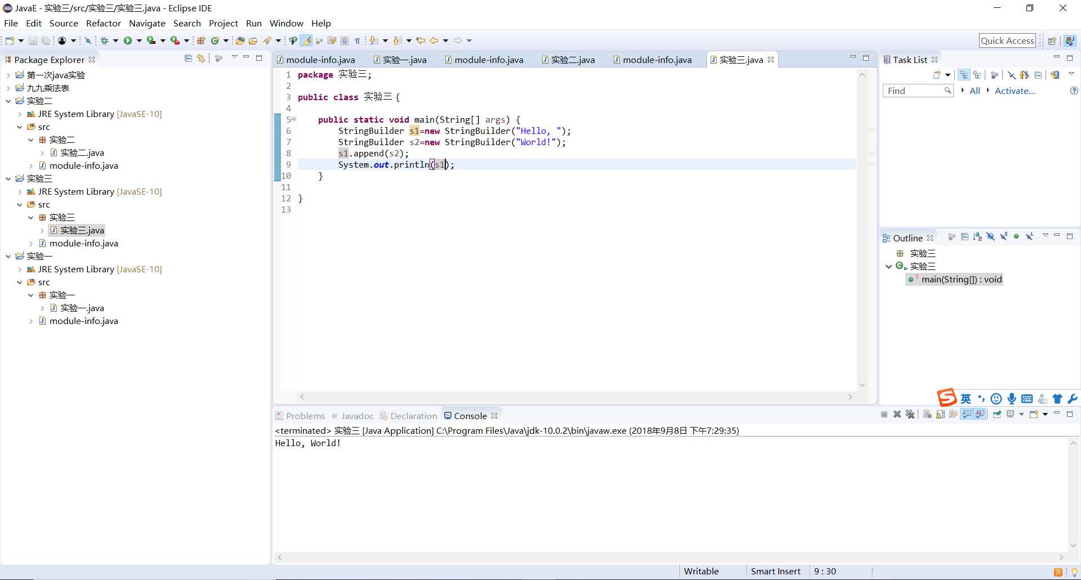This screenshot has height=580, width=1081.
Task: Click the Open Type icon
Action: tap(240, 41)
